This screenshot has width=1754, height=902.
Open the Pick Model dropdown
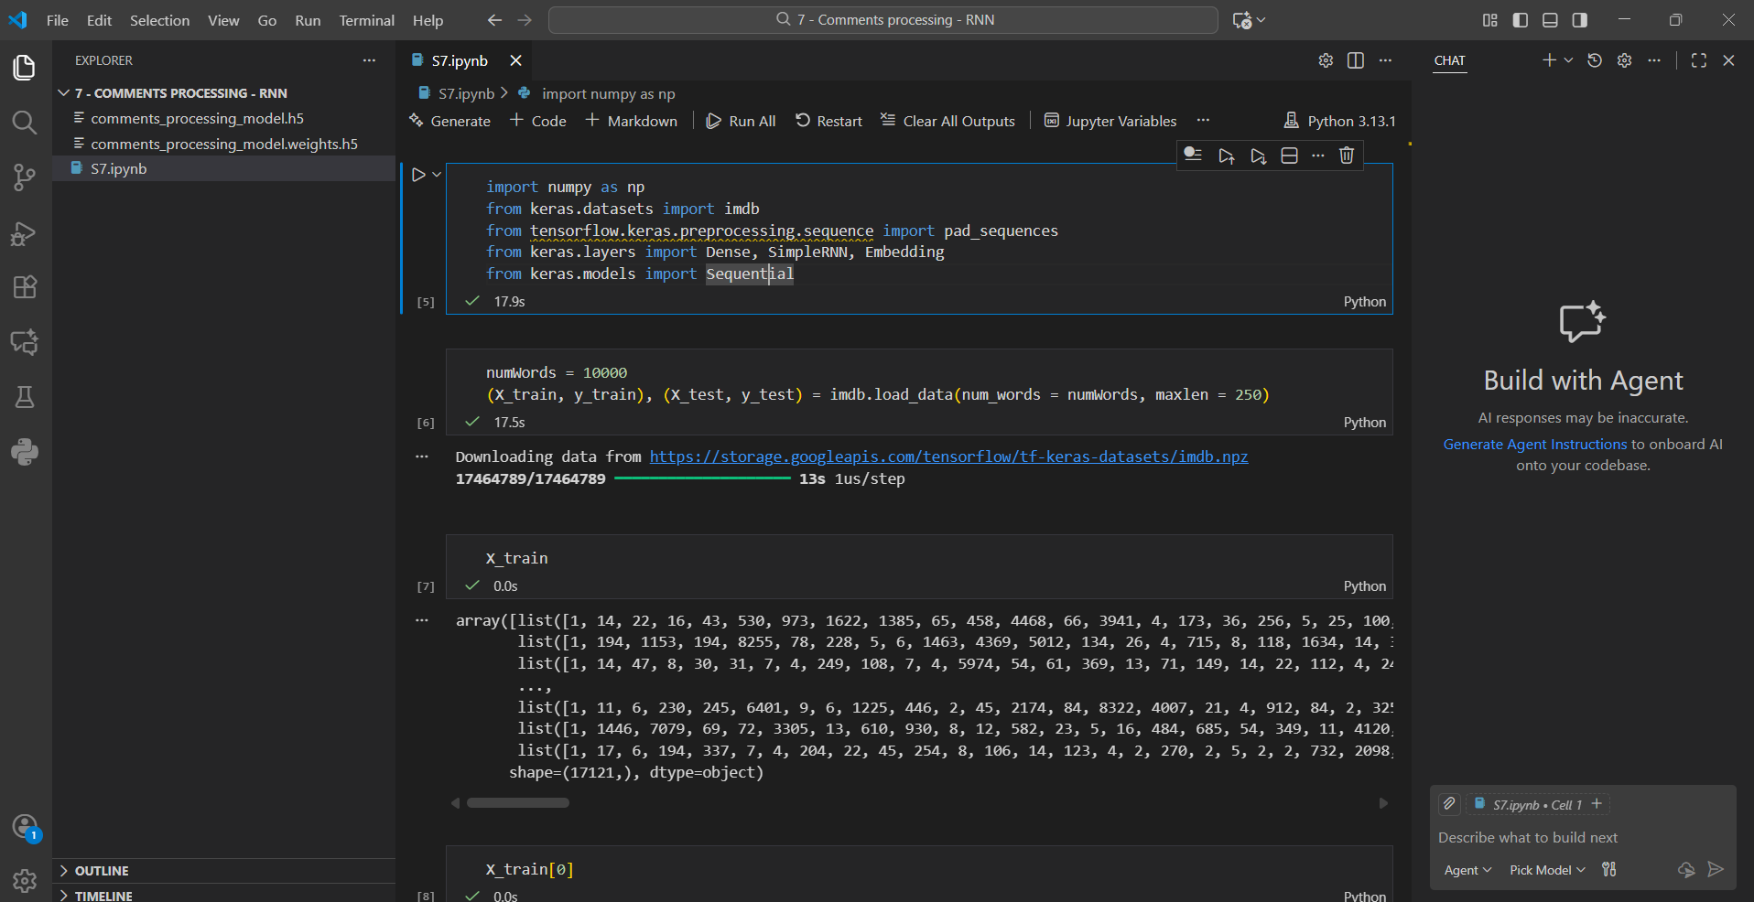1546,870
